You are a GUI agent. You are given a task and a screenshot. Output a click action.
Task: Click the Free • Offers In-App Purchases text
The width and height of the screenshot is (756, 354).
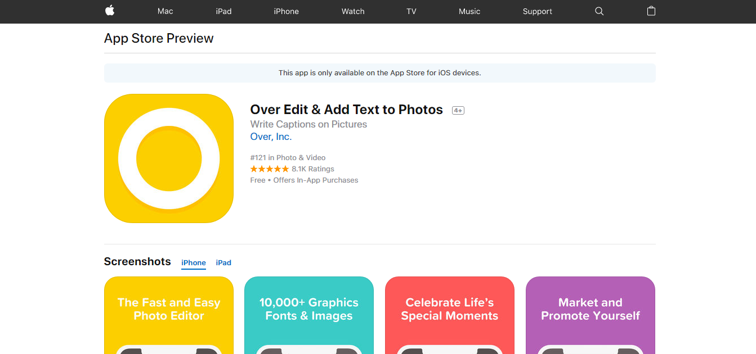304,180
